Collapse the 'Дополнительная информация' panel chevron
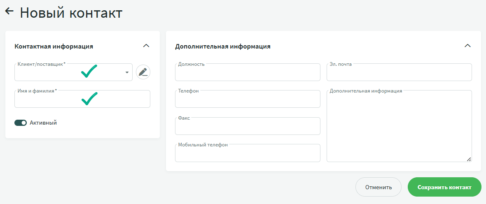This screenshot has width=486, height=204. click(x=467, y=46)
